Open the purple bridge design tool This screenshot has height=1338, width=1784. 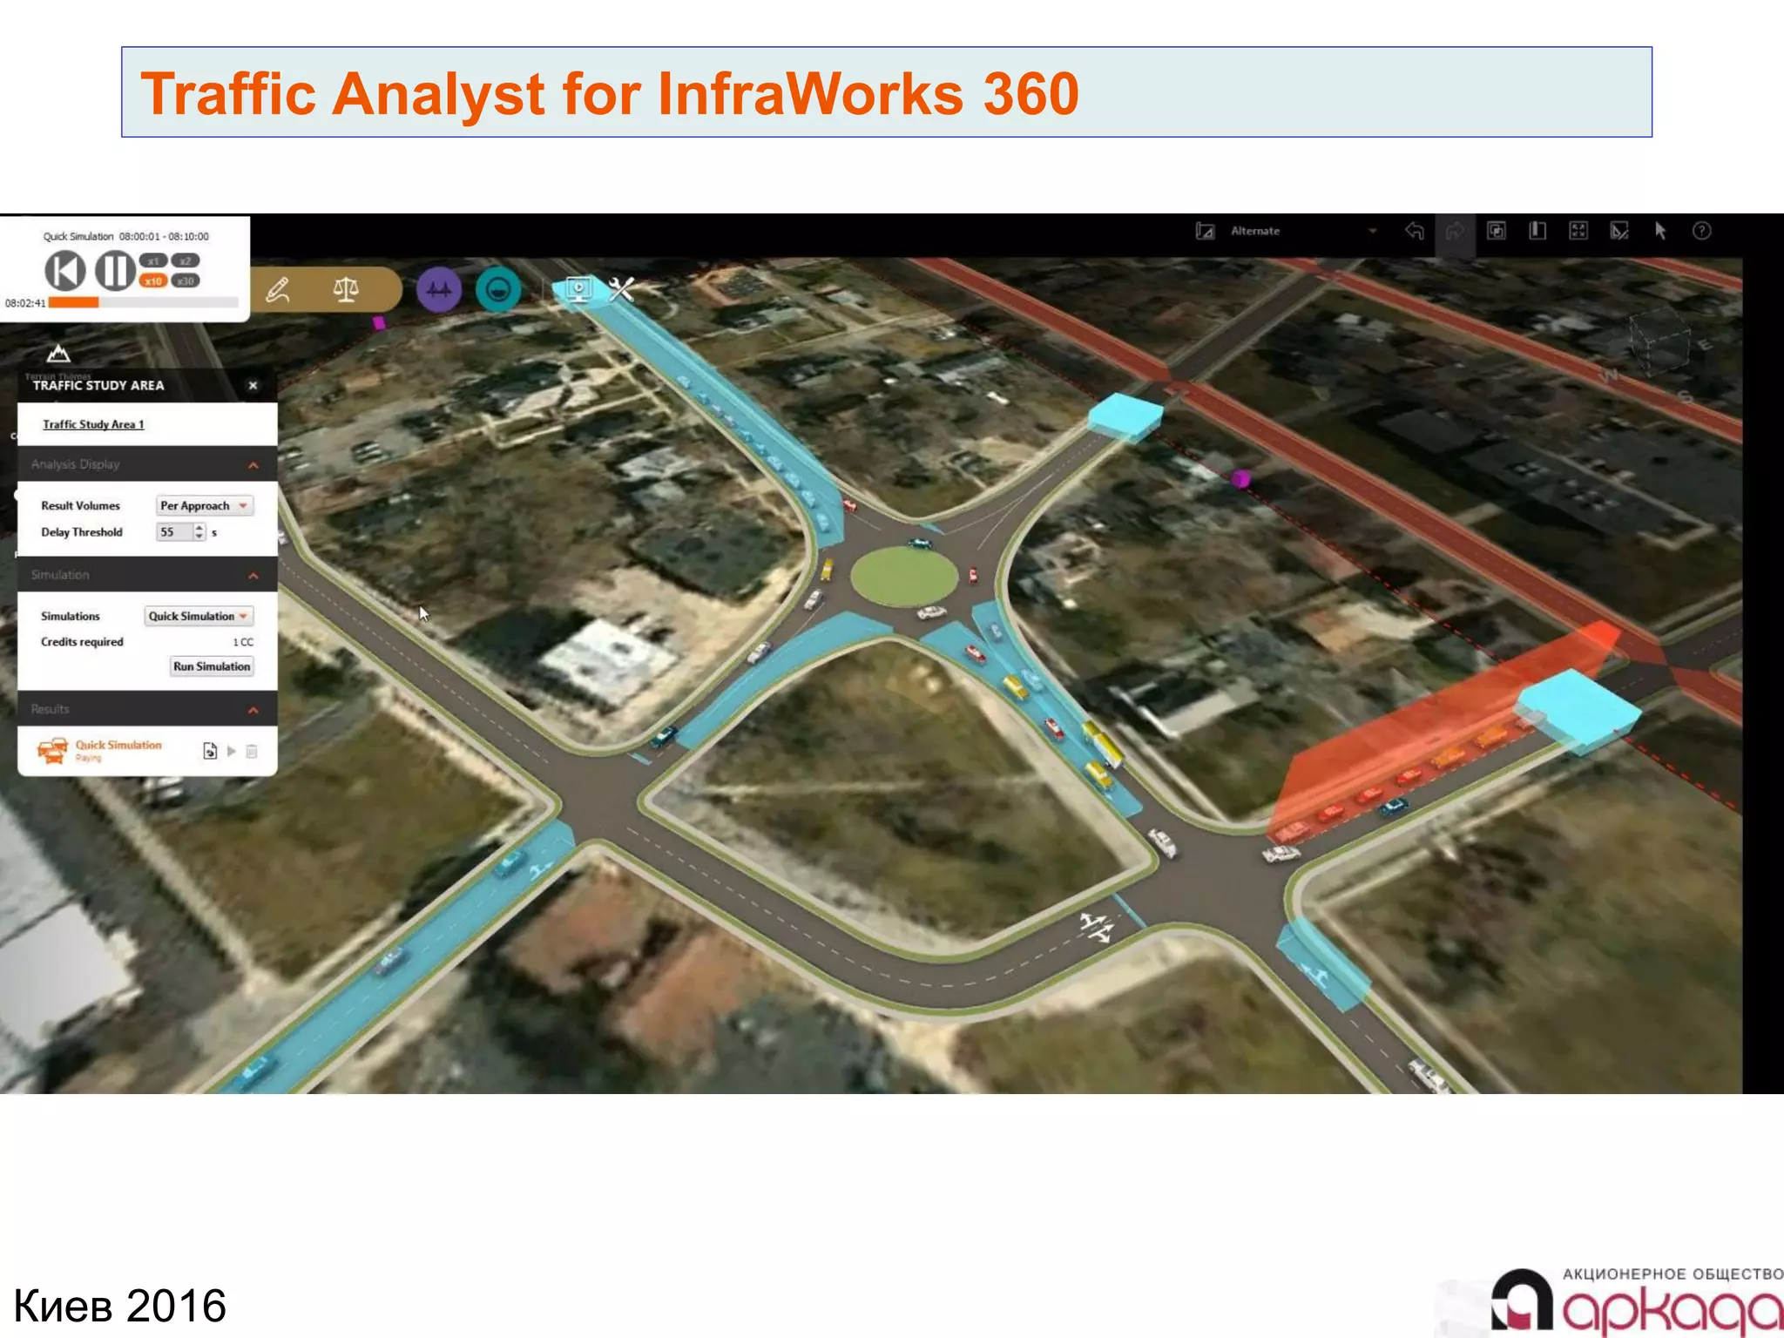click(x=439, y=289)
